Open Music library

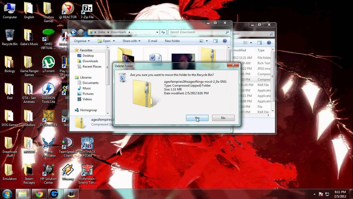pos(87,88)
